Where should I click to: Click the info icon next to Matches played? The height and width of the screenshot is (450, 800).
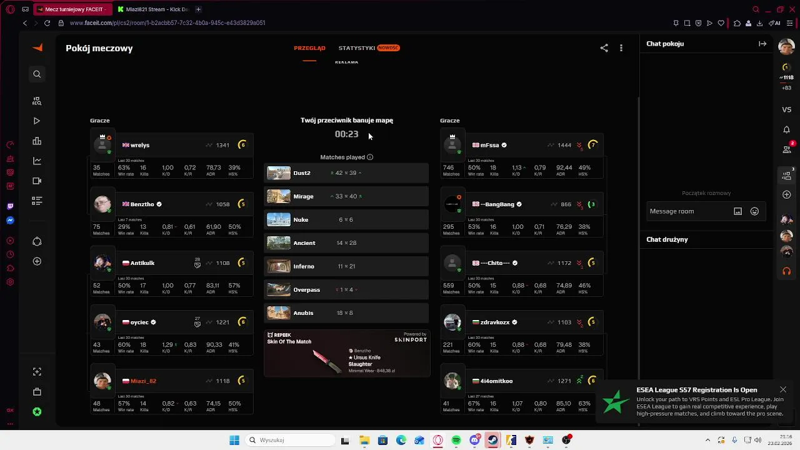coord(370,157)
